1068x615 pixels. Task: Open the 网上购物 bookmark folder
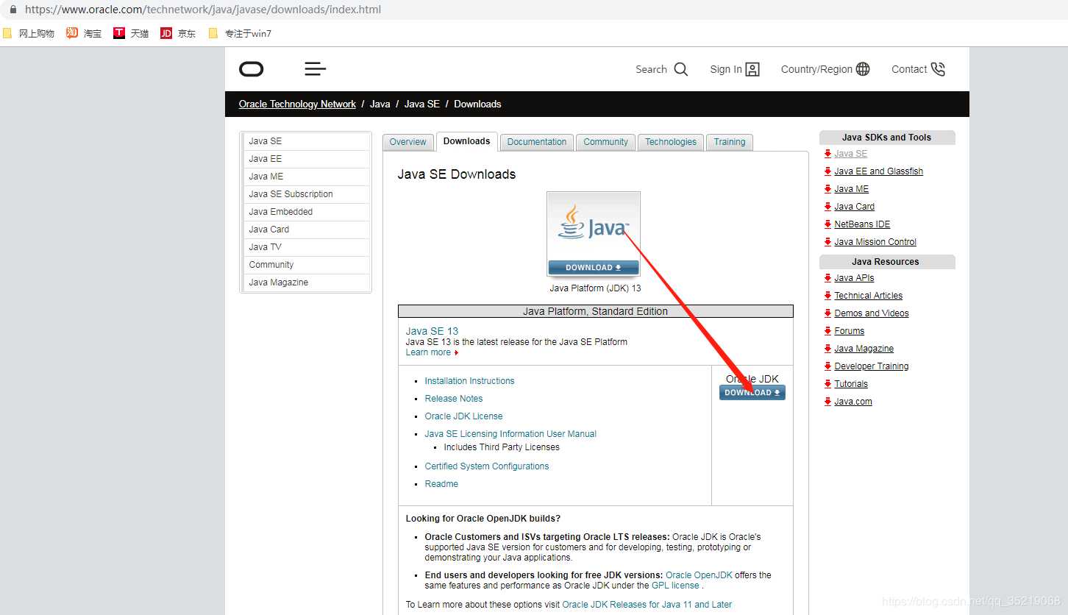pos(29,33)
